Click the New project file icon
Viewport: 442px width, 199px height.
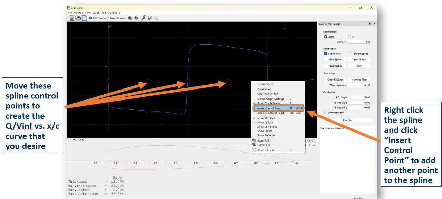pyautogui.click(x=72, y=18)
